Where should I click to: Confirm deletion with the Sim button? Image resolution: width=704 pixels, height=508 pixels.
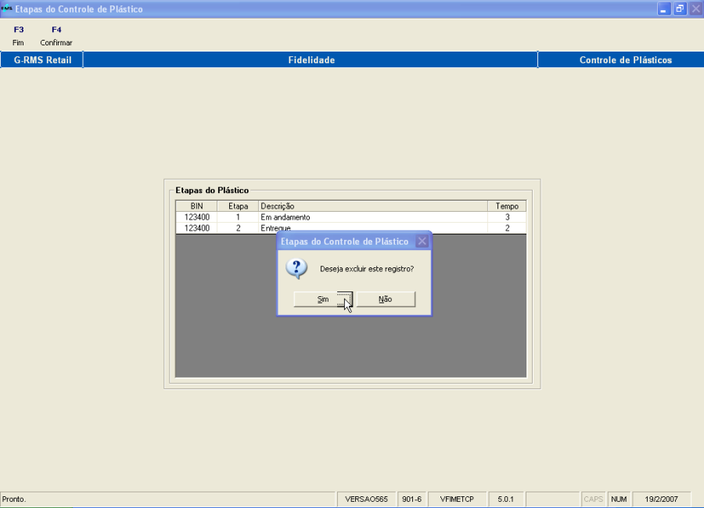pos(323,299)
